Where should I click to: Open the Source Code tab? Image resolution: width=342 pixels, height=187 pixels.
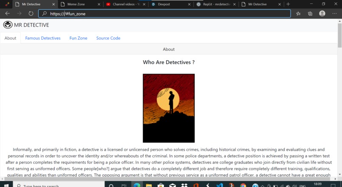(108, 38)
